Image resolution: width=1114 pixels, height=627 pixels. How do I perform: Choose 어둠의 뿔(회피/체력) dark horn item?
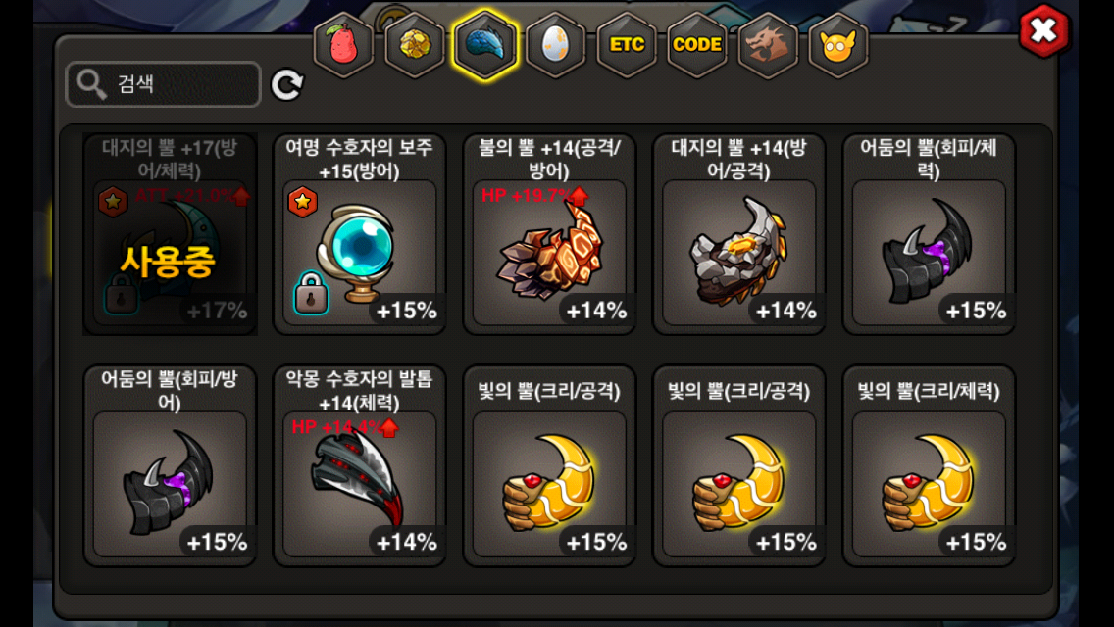pyautogui.click(x=929, y=234)
